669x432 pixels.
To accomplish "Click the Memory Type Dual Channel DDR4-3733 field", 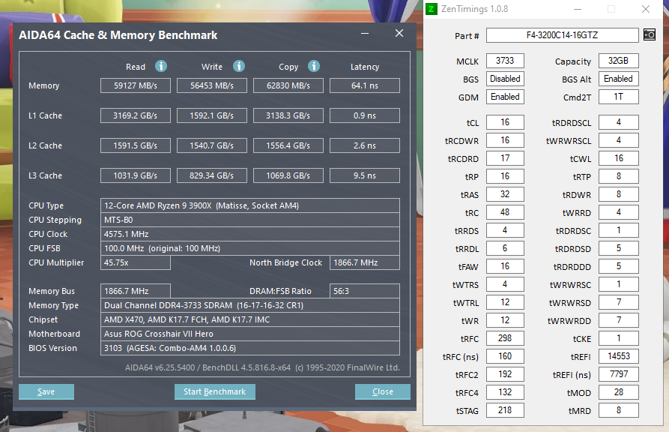I will pos(250,305).
